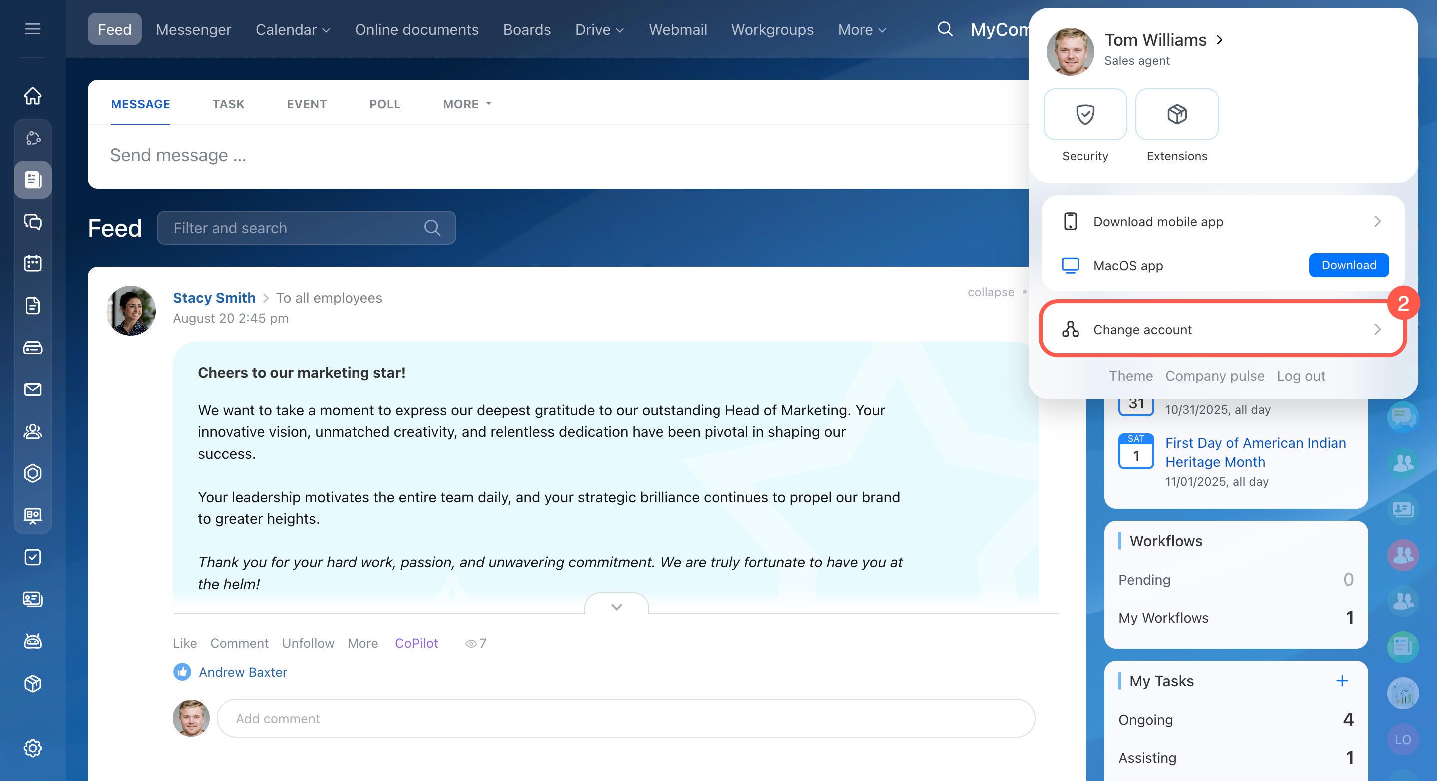Open the Calendar icon in sidebar
The width and height of the screenshot is (1437, 781).
point(33,263)
